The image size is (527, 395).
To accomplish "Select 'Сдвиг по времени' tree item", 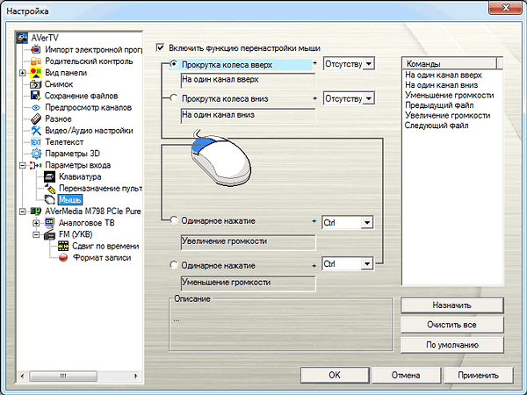I will 105,246.
